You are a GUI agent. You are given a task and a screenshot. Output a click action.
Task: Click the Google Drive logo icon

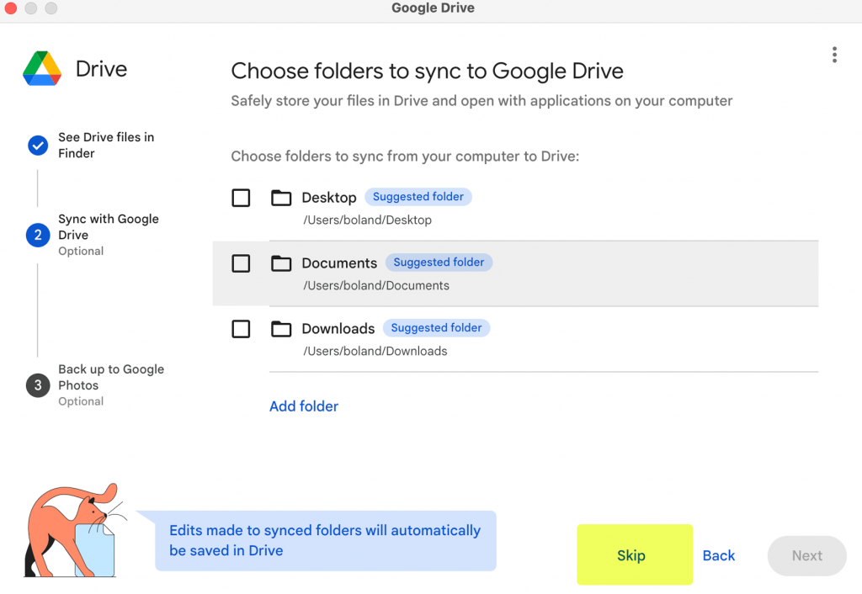tap(42, 69)
